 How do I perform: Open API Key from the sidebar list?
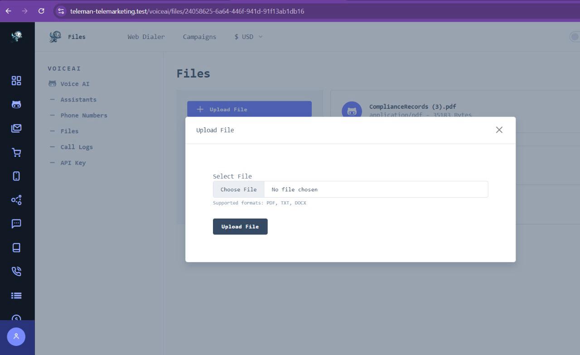pos(73,162)
